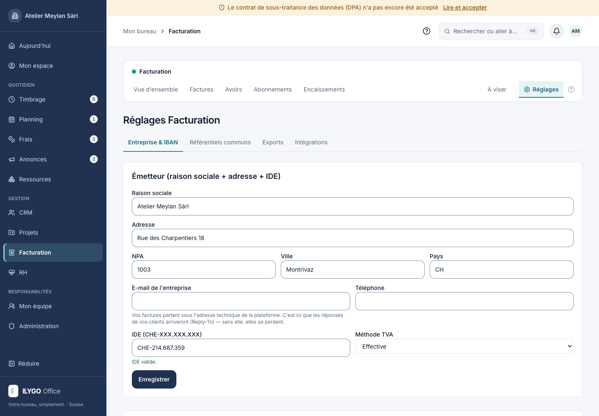The height and width of the screenshot is (416, 599).
Task: Click the E-mail de l'entreprise field
Action: (241, 301)
